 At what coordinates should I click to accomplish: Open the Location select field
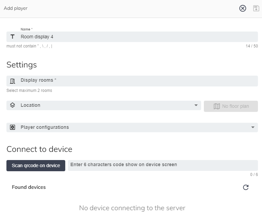click(101, 105)
